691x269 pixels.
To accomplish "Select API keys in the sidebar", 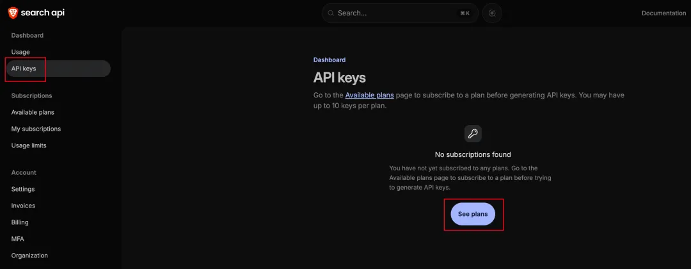I will pyautogui.click(x=24, y=69).
